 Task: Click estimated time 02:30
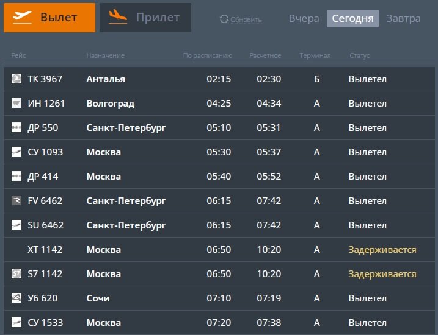click(269, 79)
